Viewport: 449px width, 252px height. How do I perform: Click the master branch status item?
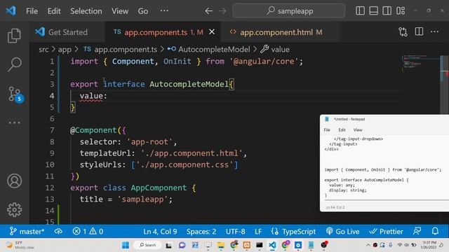coord(27,232)
